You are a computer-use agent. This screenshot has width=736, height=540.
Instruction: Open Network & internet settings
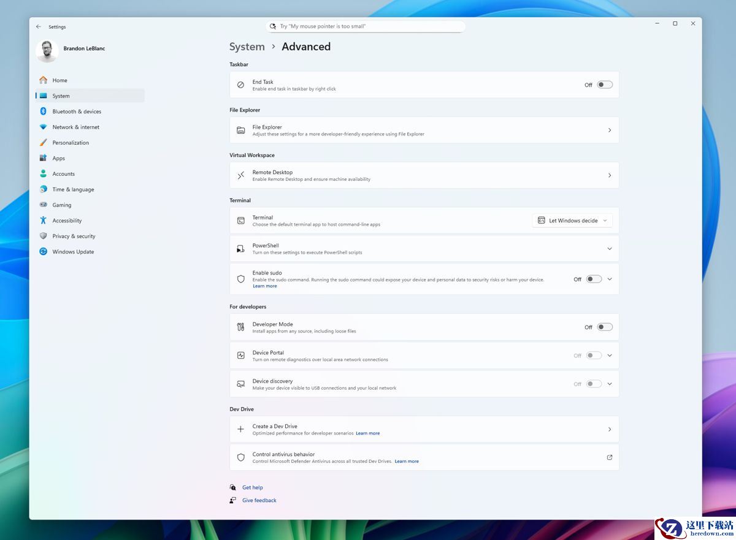click(x=75, y=127)
